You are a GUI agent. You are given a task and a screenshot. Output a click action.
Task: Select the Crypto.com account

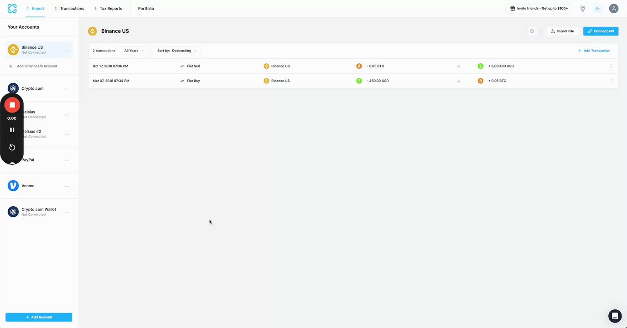coord(32,88)
